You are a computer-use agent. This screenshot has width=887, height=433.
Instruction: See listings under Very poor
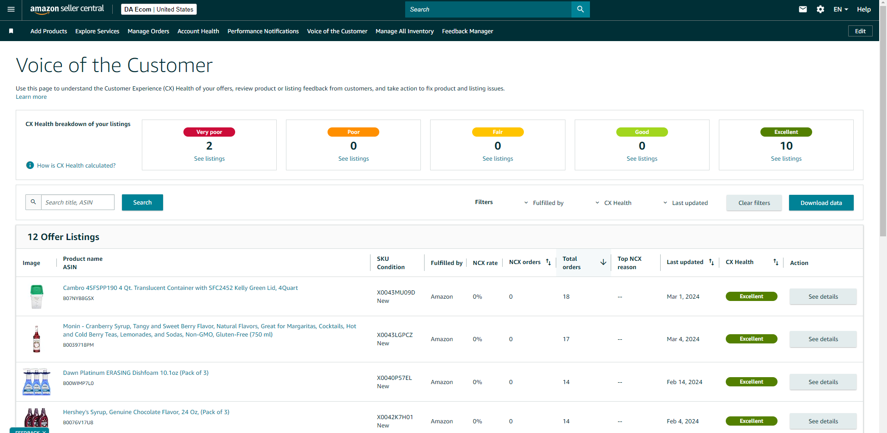[209, 158]
